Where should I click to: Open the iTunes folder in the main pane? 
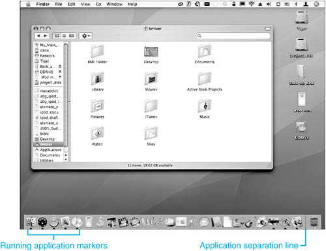[151, 106]
